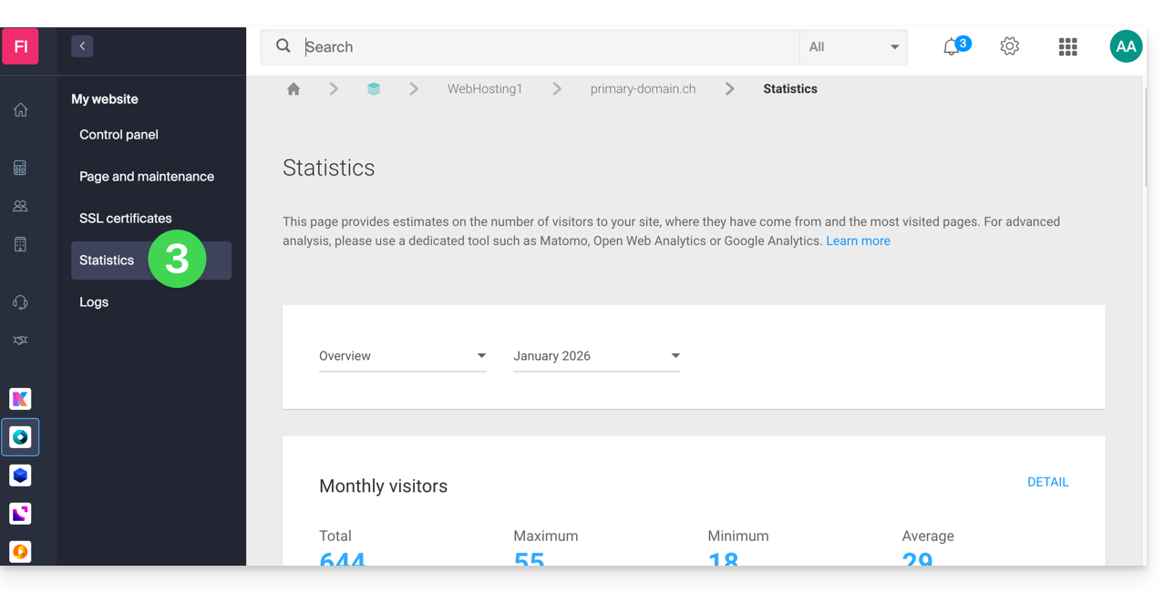Click DETAIL link for Monthly visitors
The image size is (1174, 593).
tap(1047, 483)
